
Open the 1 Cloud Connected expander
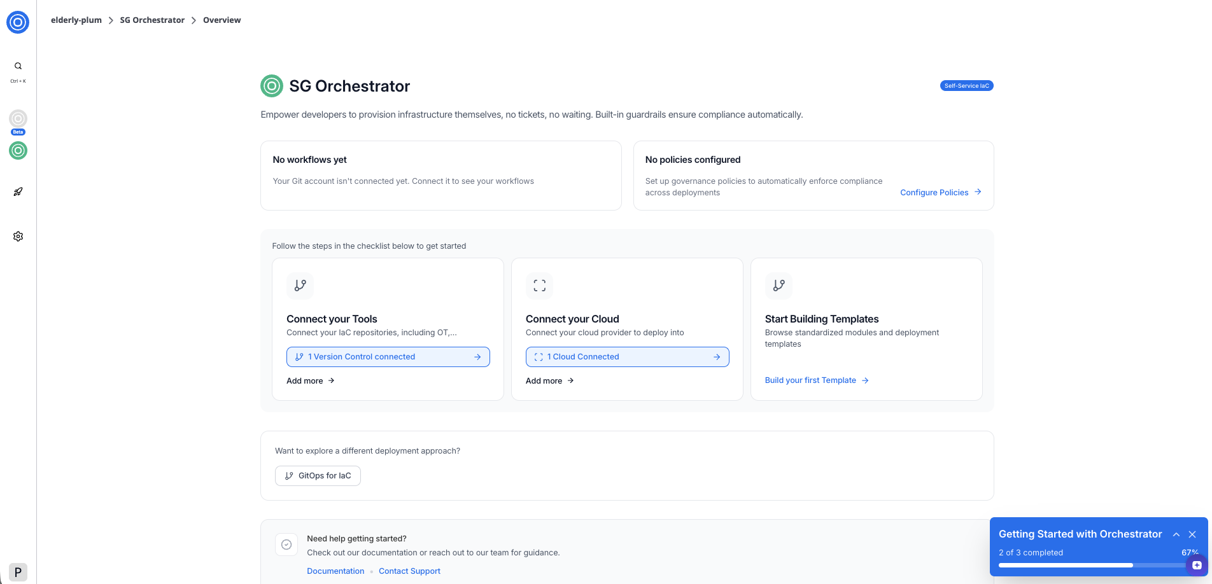coord(627,357)
